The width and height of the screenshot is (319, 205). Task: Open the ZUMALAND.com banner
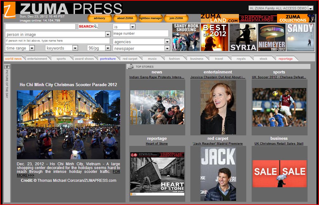pos(220,18)
